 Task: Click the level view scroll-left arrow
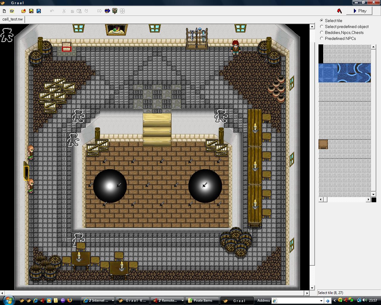tap(2, 293)
